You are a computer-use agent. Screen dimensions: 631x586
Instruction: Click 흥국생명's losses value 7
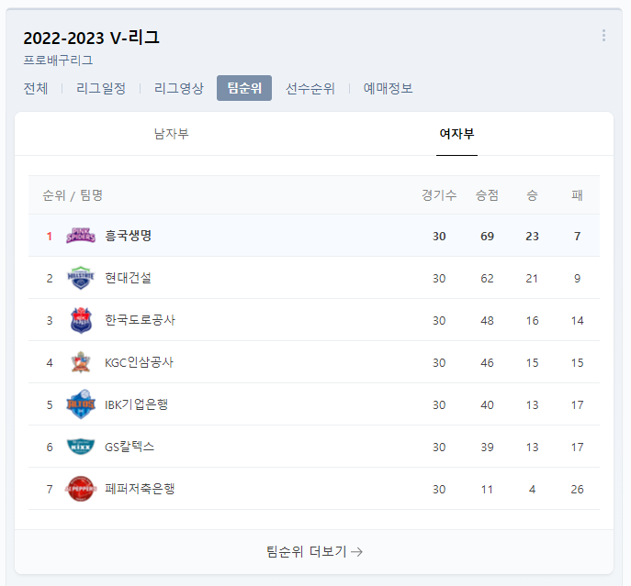click(577, 236)
